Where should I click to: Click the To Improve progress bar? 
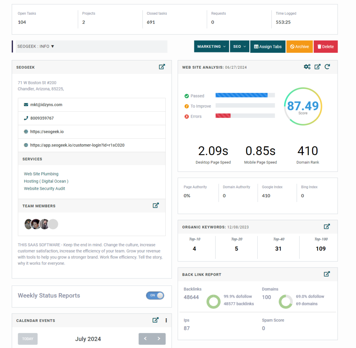click(x=245, y=105)
